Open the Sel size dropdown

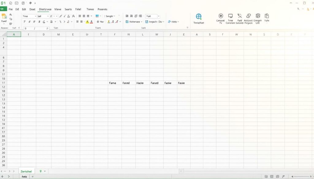pyautogui.click(x=48, y=16)
